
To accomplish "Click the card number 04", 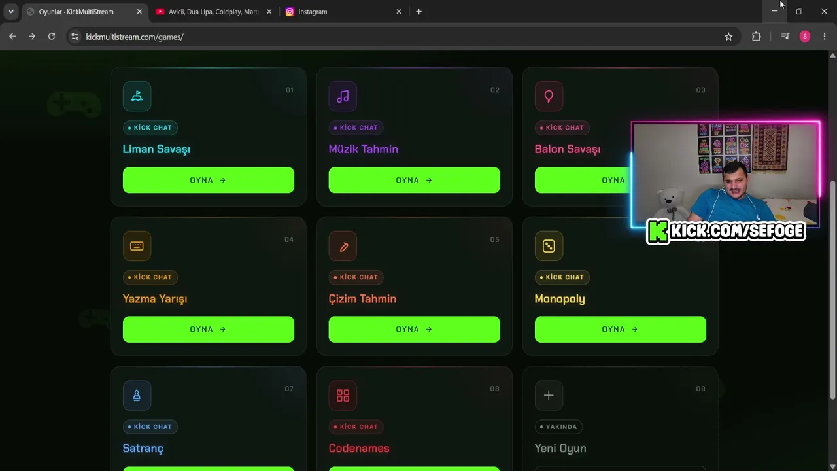I will pyautogui.click(x=289, y=239).
